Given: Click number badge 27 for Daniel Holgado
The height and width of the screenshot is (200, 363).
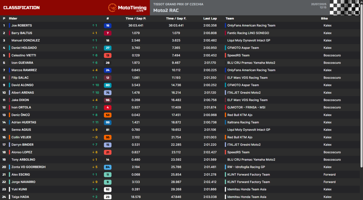Looking at the screenshot, I should pos(107,48).
